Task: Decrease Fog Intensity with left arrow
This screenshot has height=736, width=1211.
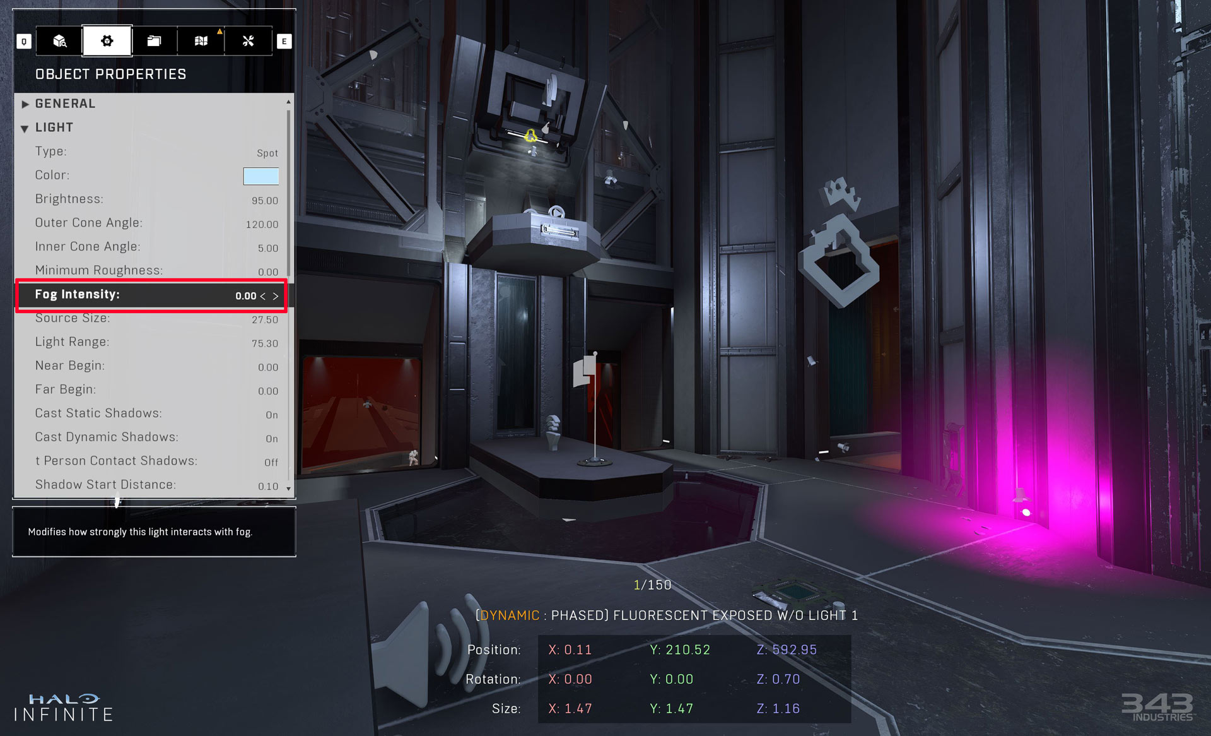Action: coord(263,296)
